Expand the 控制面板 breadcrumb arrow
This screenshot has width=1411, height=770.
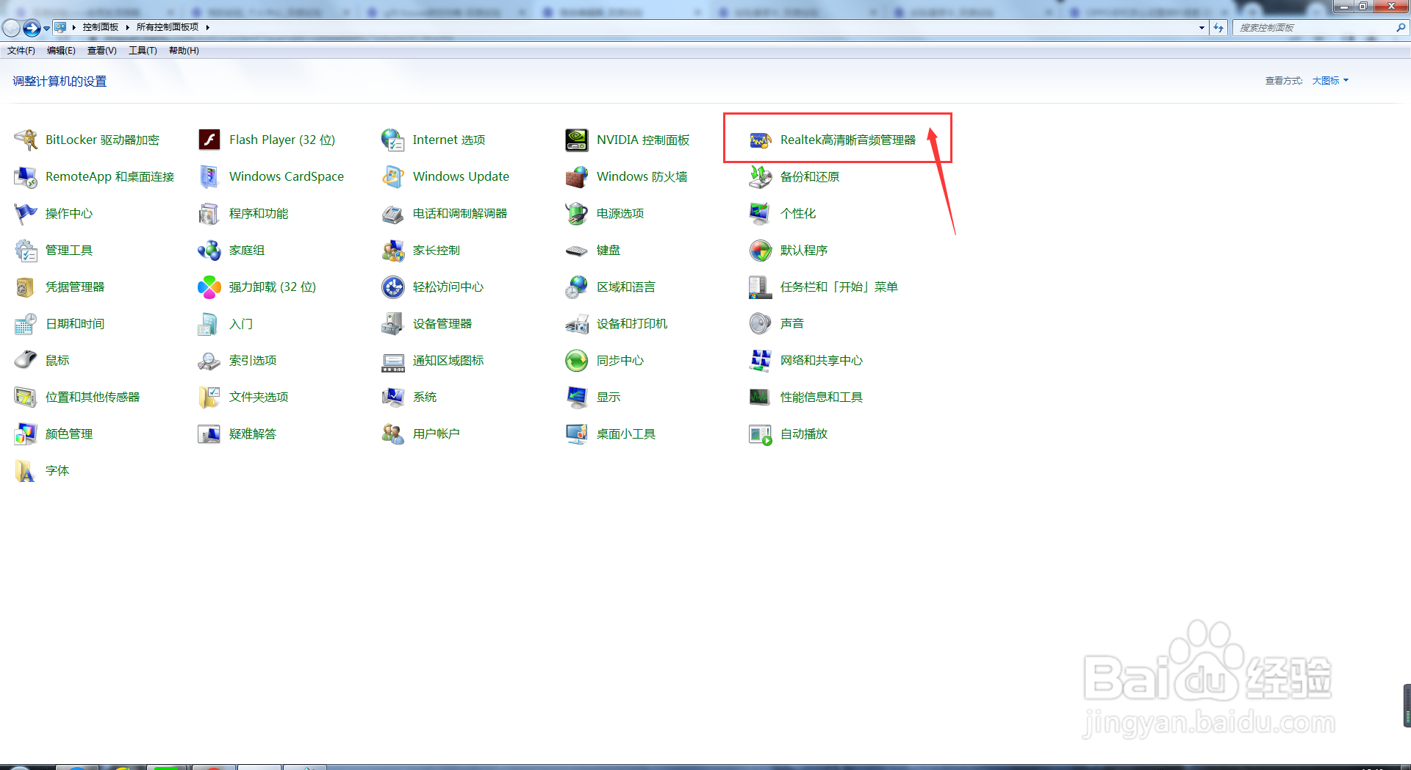(x=127, y=27)
